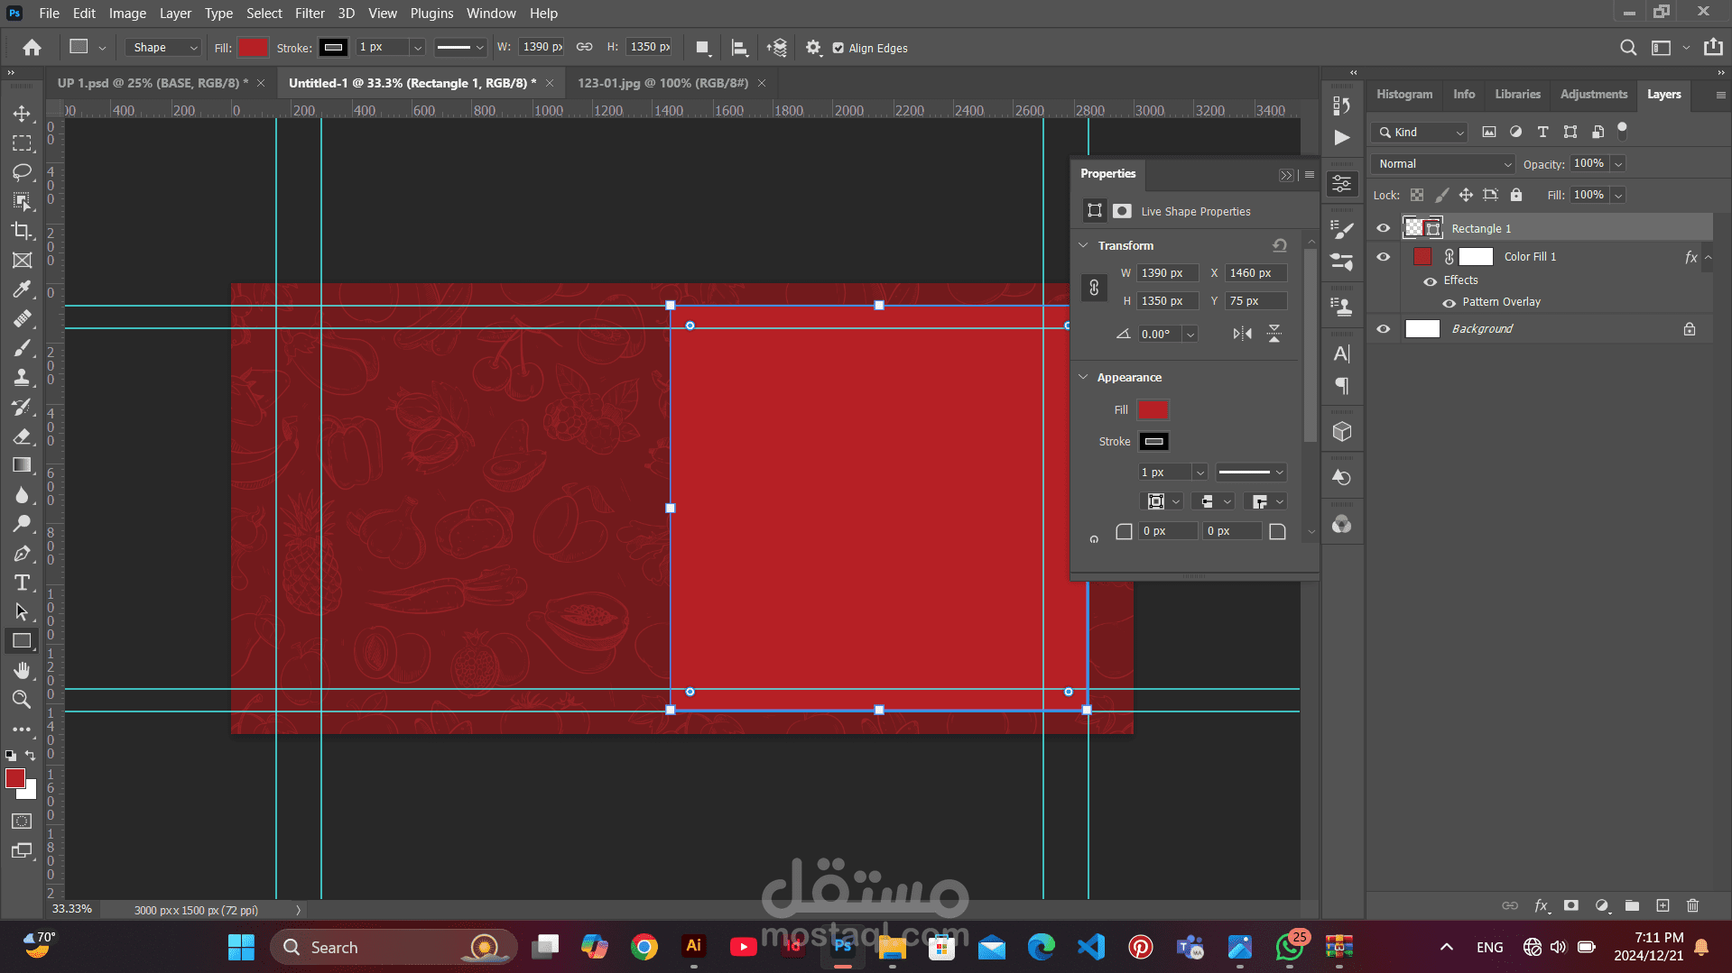Click the delete layer trash icon
Screen dimensions: 1732x973
point(1692,905)
